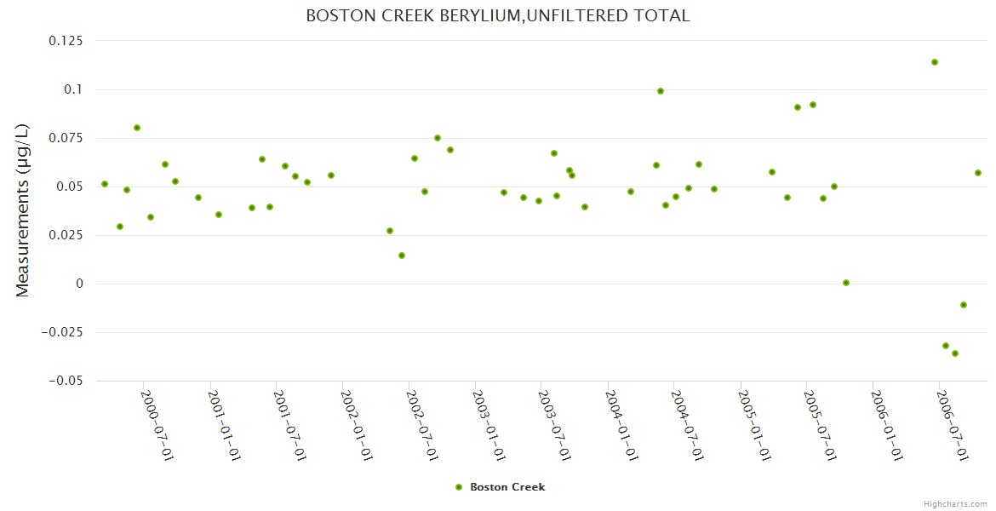The image size is (996, 511).
Task: Select the highest data point near 0.114
Action: tap(935, 62)
